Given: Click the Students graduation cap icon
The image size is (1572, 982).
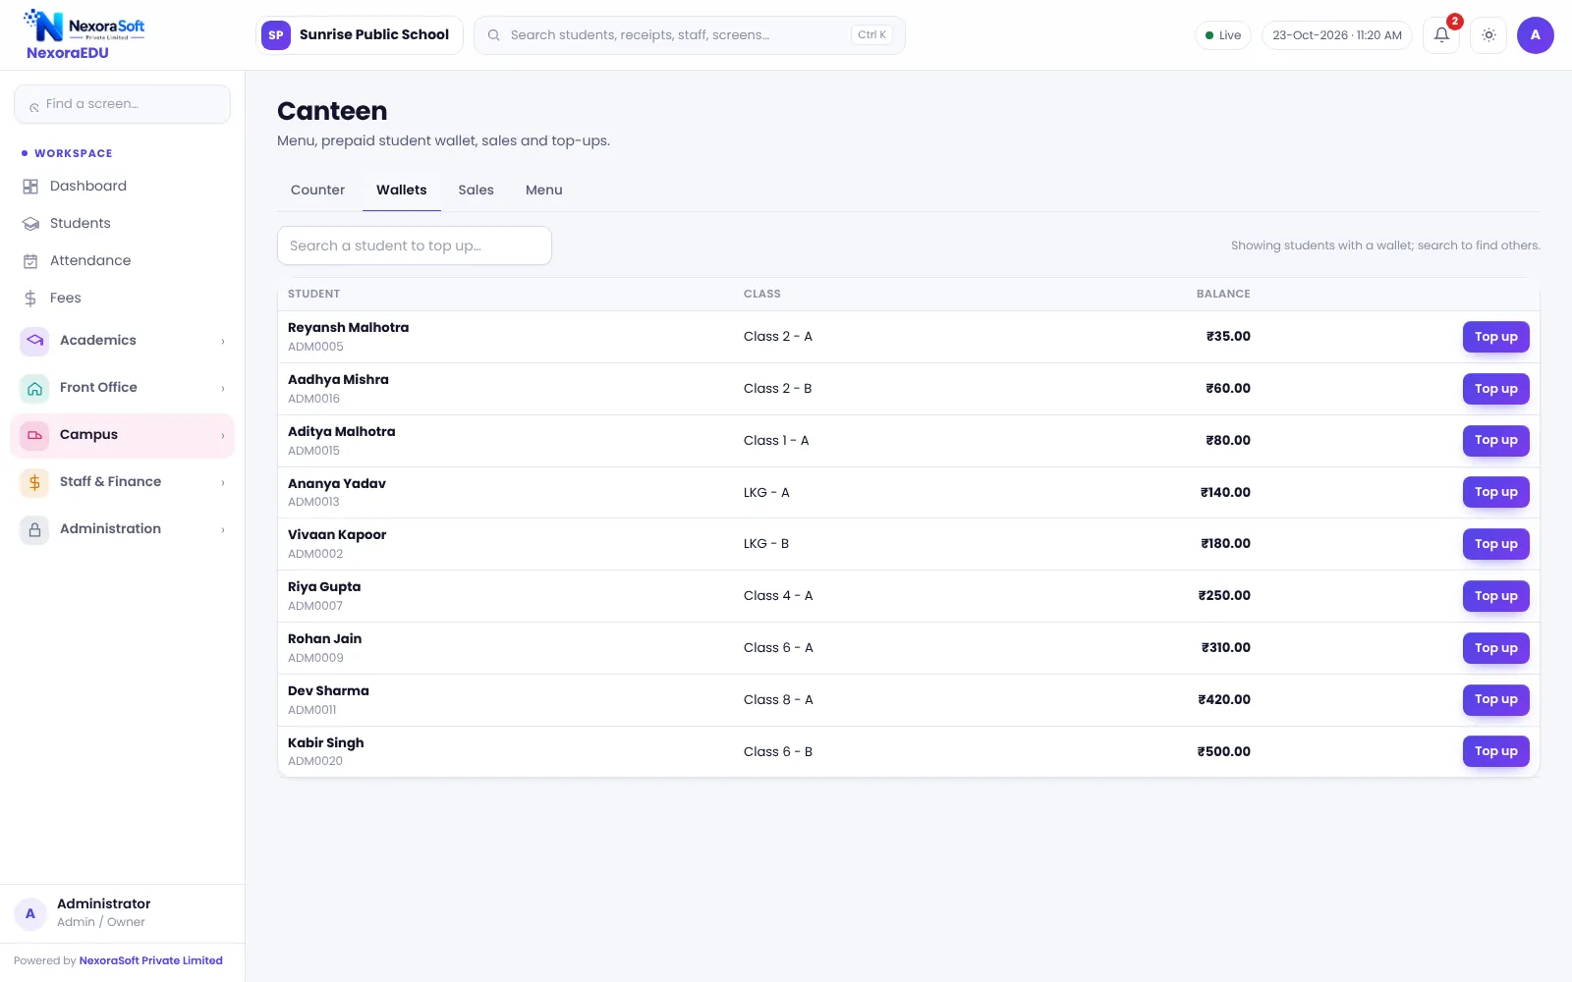Looking at the screenshot, I should click(x=30, y=224).
